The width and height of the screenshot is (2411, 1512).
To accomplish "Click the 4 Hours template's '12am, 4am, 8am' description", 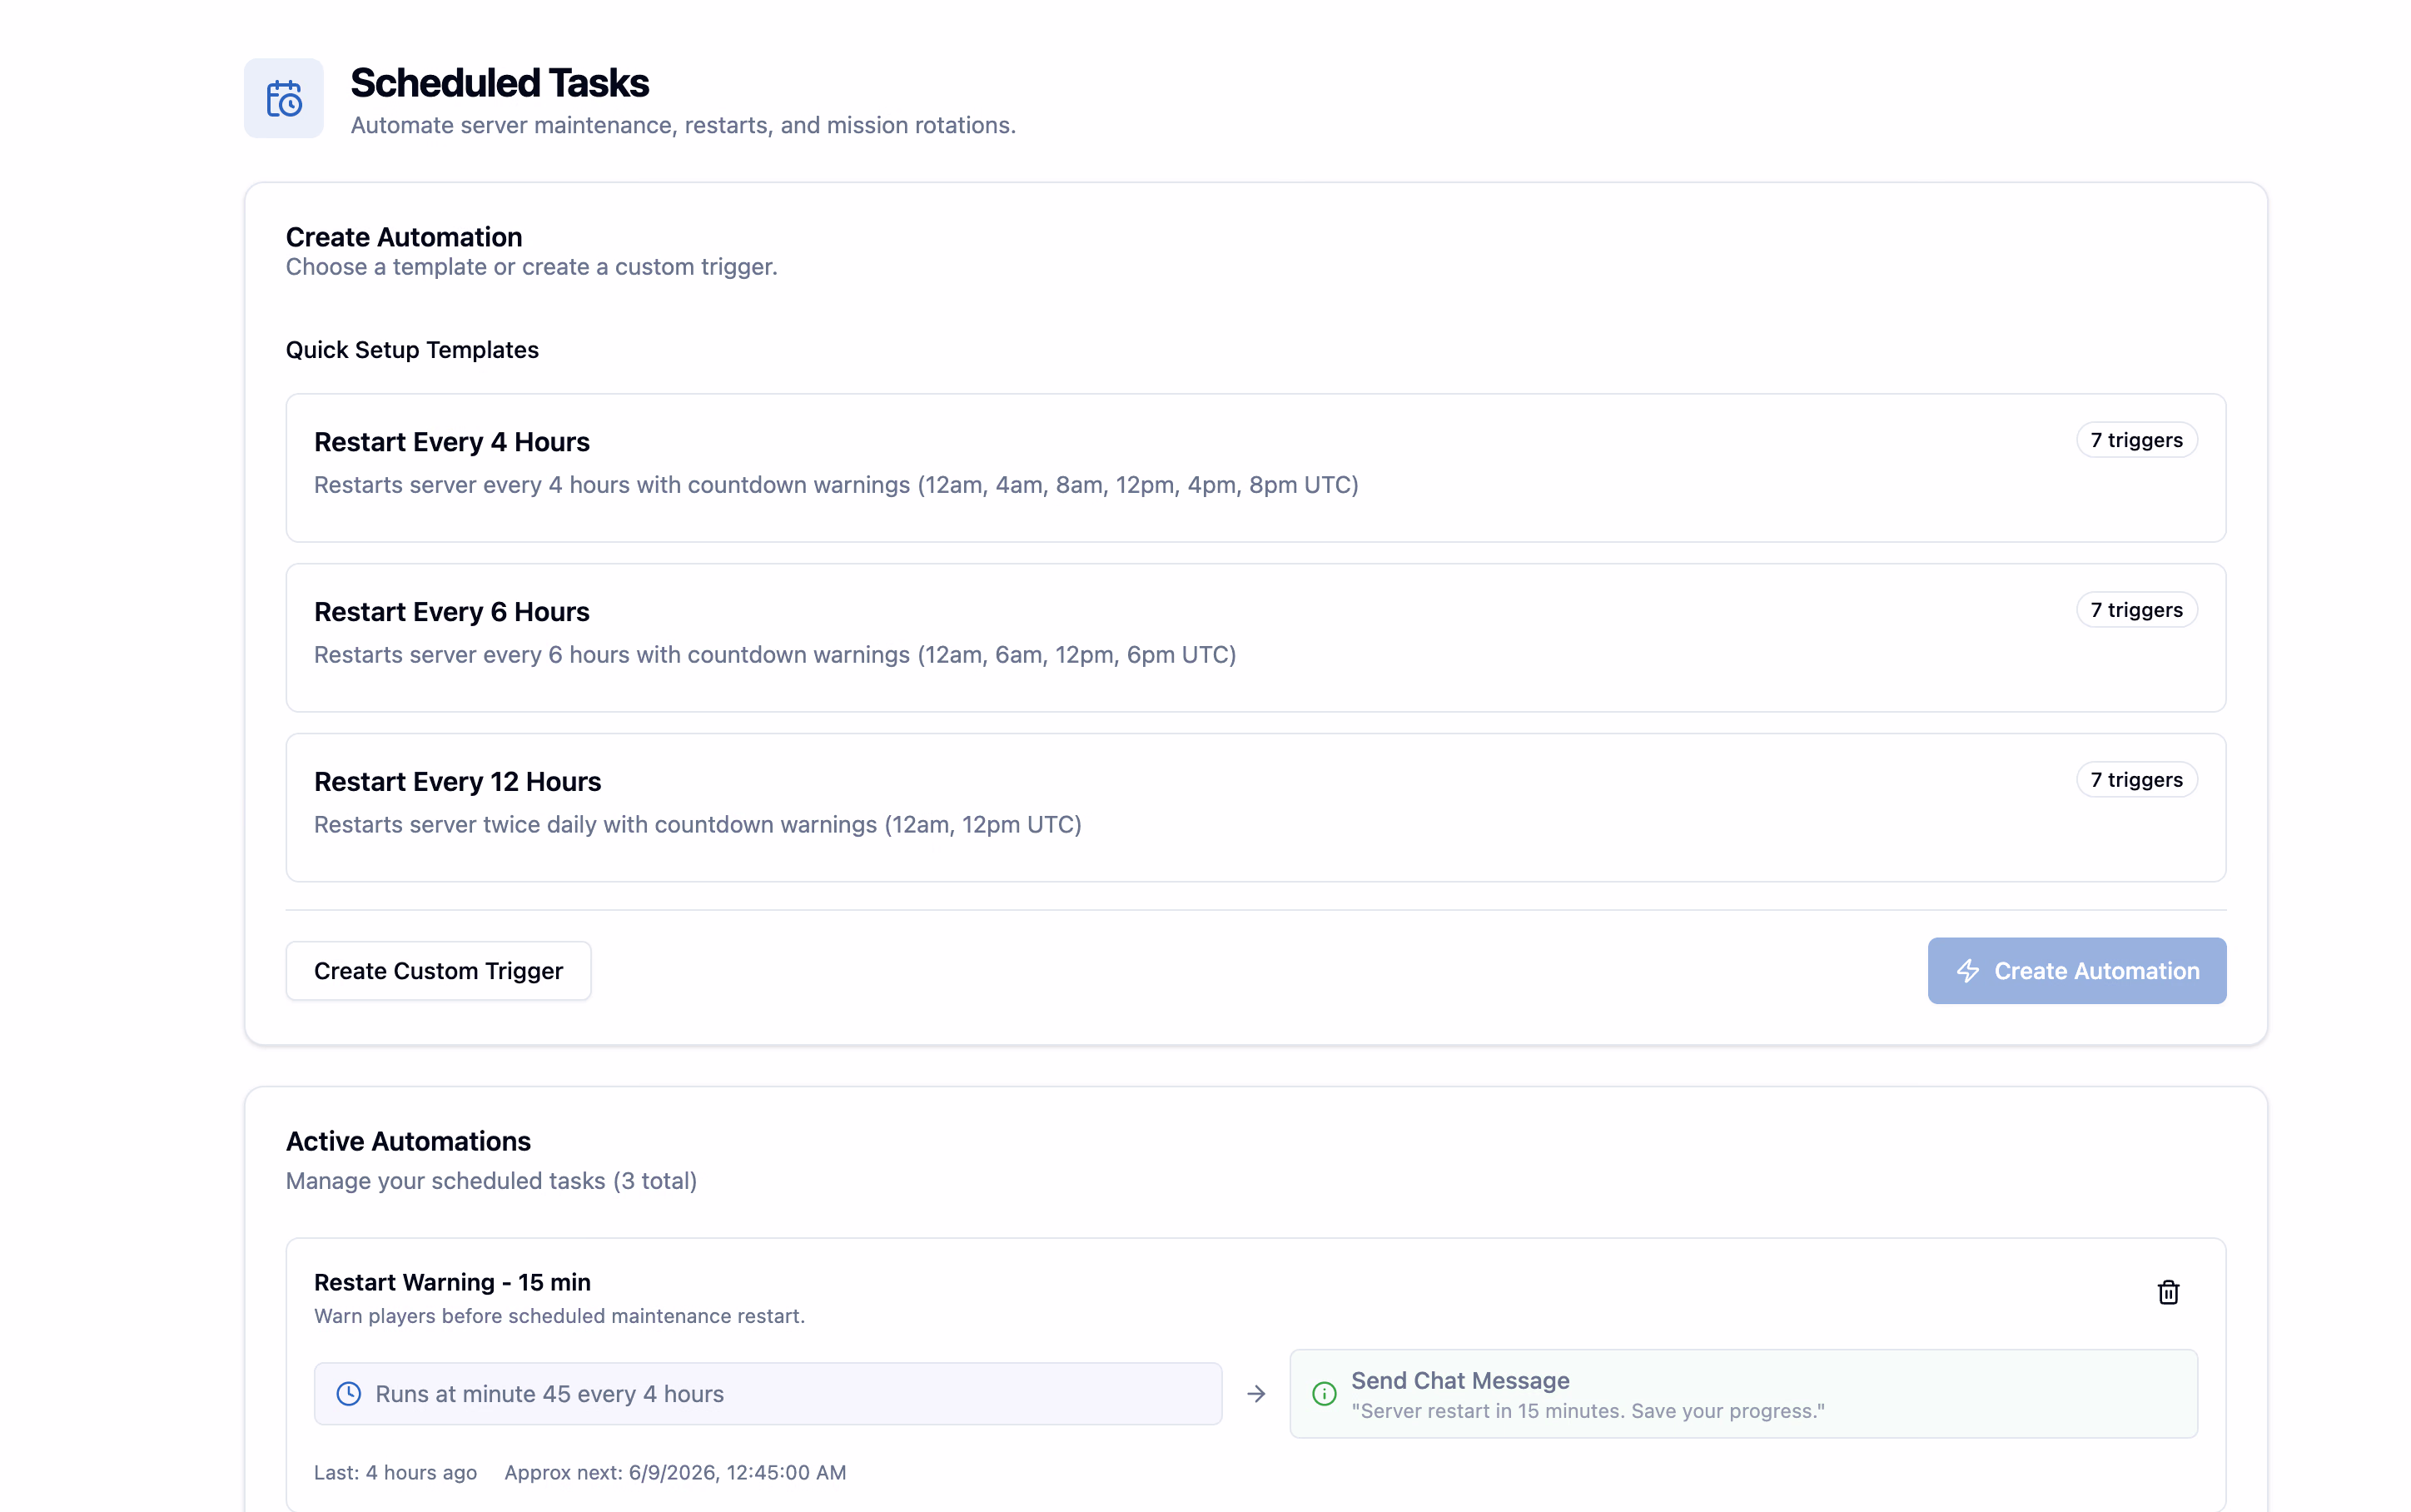I will 836,485.
